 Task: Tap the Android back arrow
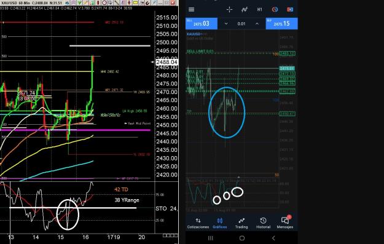273,238
